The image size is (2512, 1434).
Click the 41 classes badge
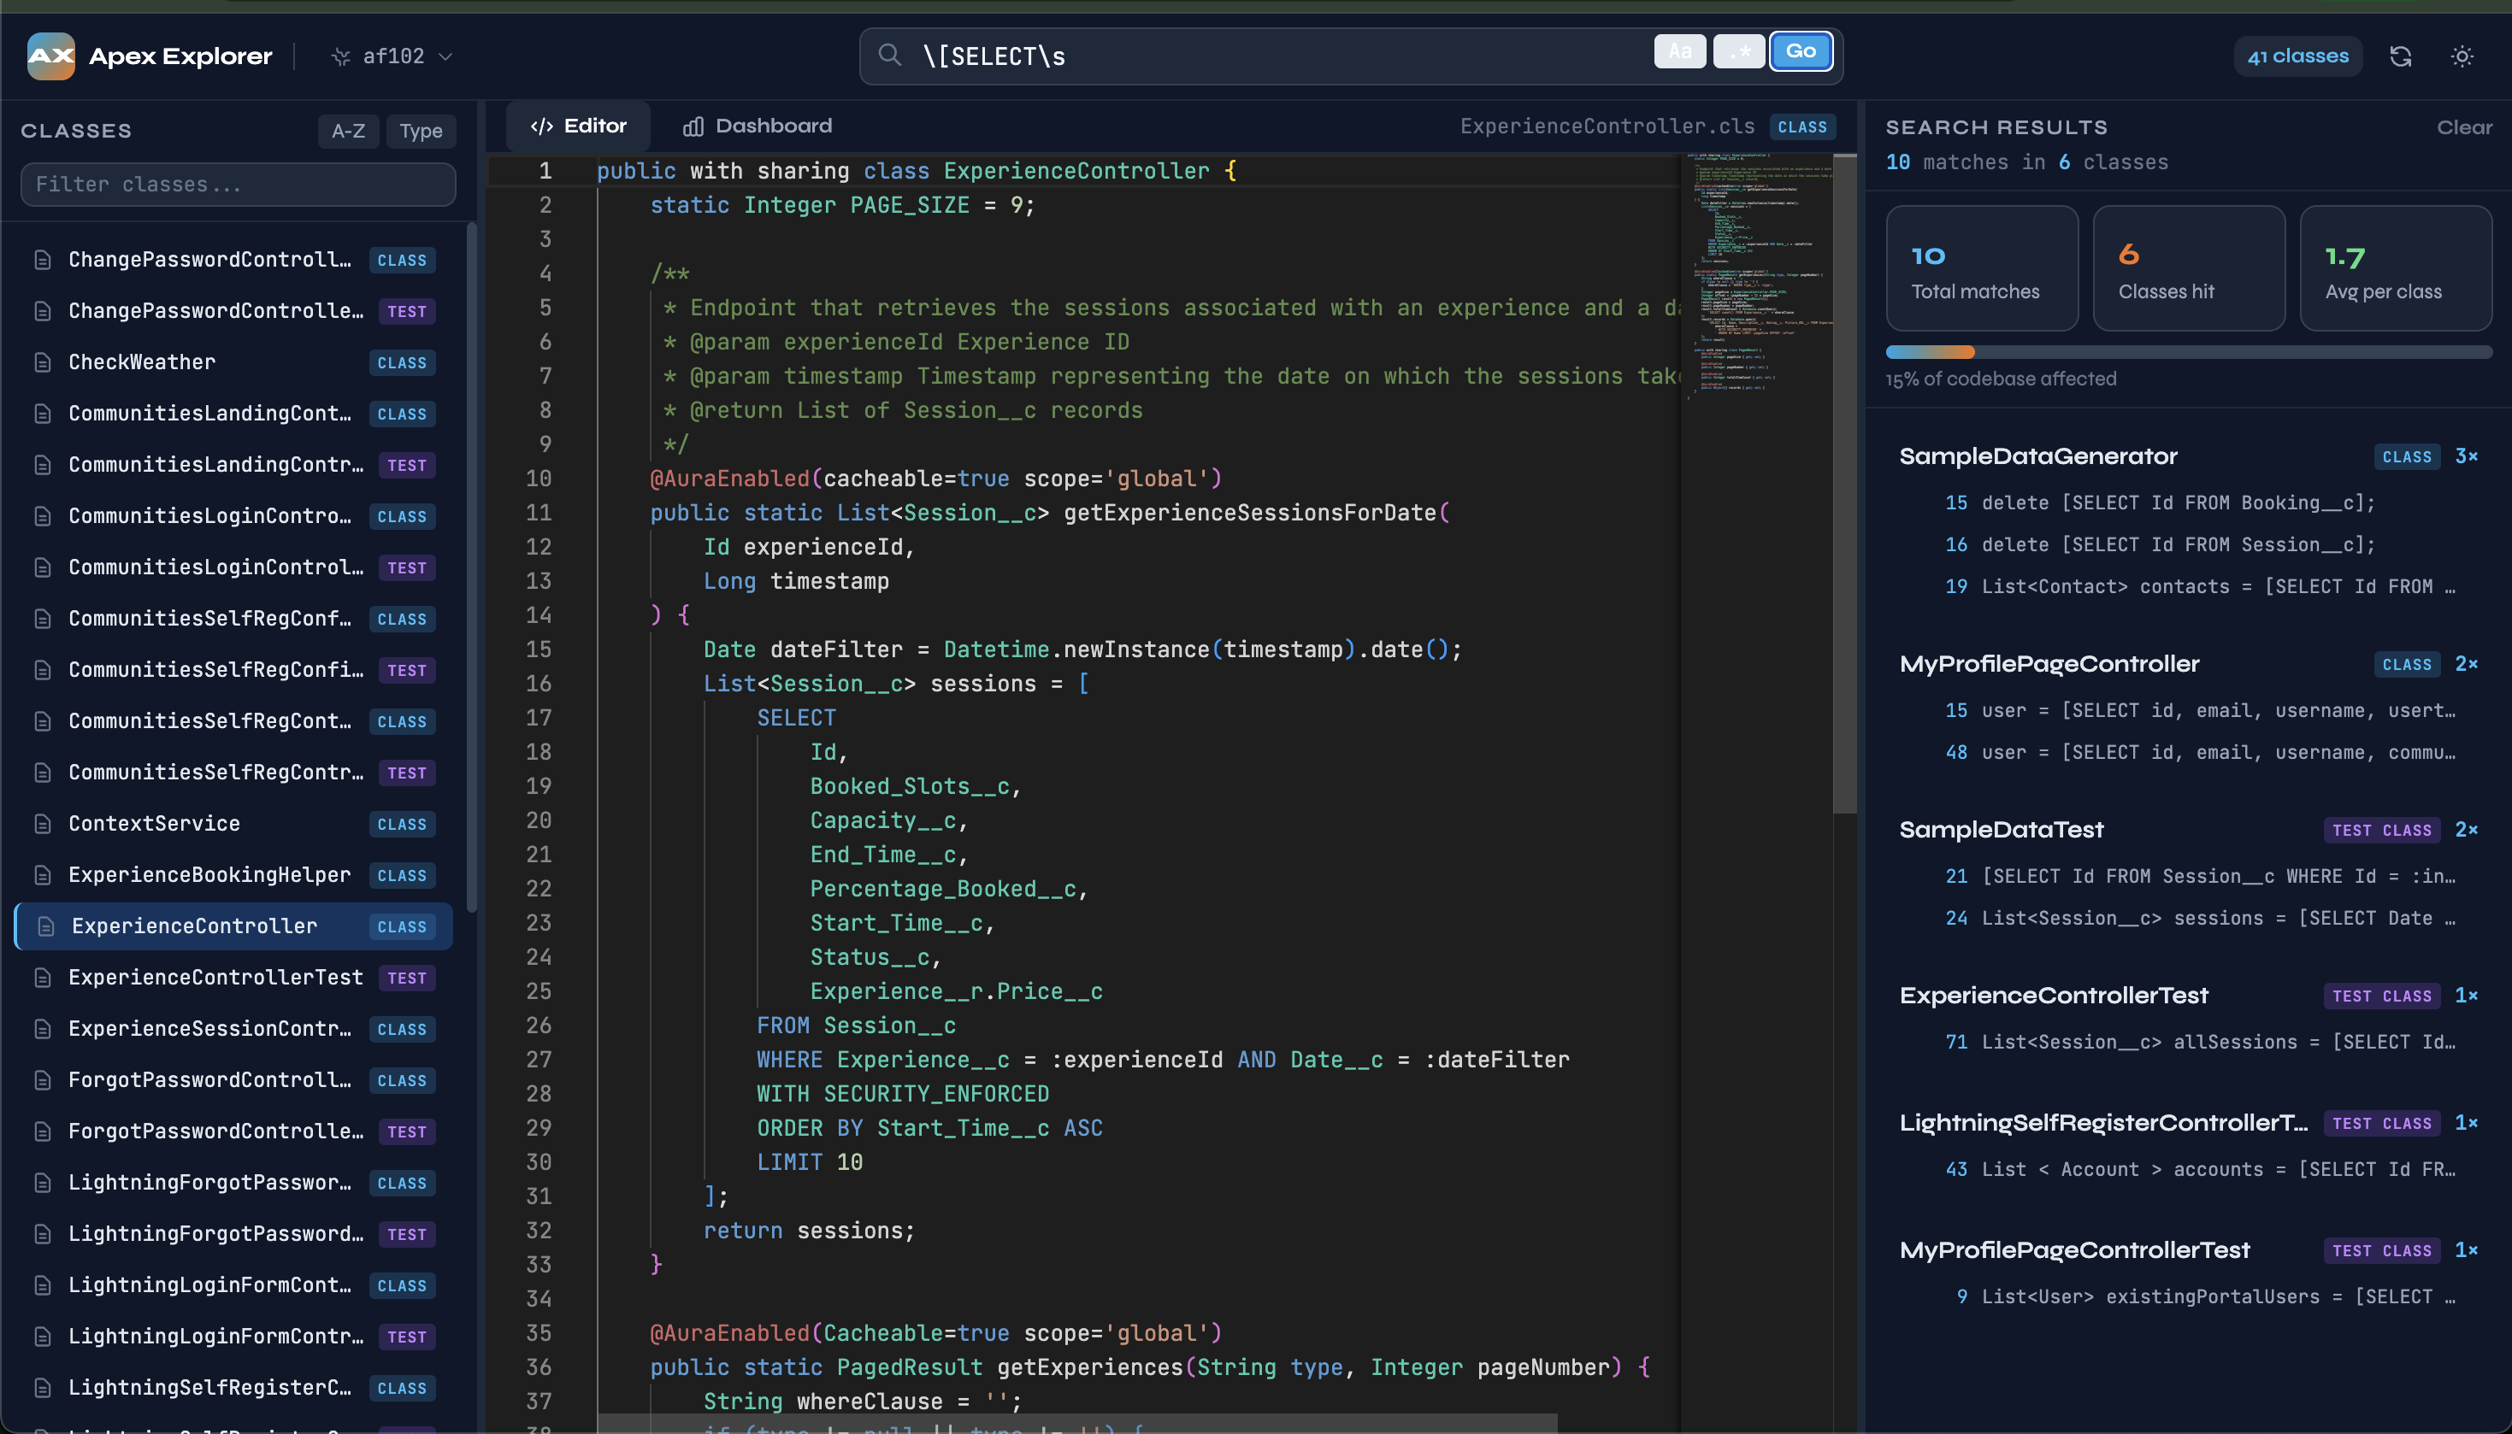[2297, 56]
